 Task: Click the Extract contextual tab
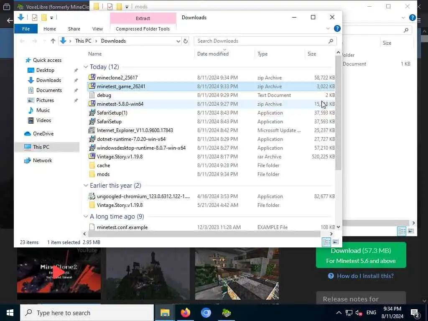pyautogui.click(x=143, y=18)
